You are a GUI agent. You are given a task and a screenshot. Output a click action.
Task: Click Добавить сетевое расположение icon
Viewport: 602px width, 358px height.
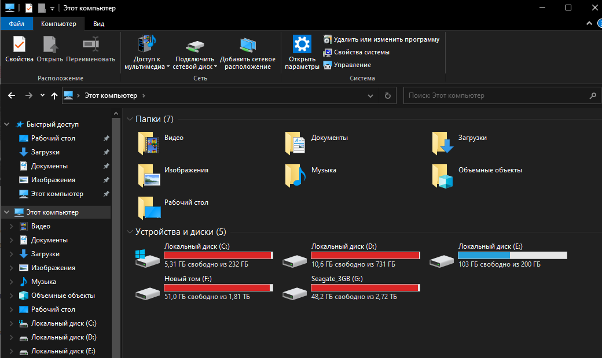247,45
